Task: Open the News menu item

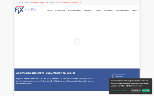Action: click(50, 10)
